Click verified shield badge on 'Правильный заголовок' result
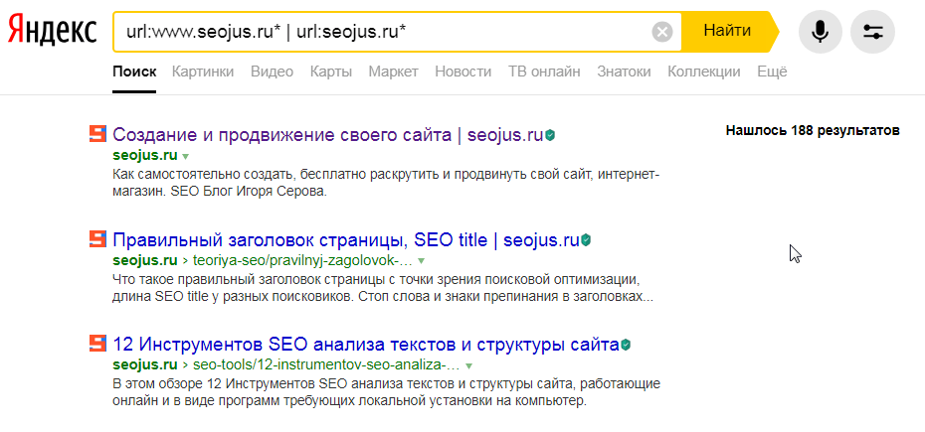This screenshot has width=925, height=432. [586, 240]
